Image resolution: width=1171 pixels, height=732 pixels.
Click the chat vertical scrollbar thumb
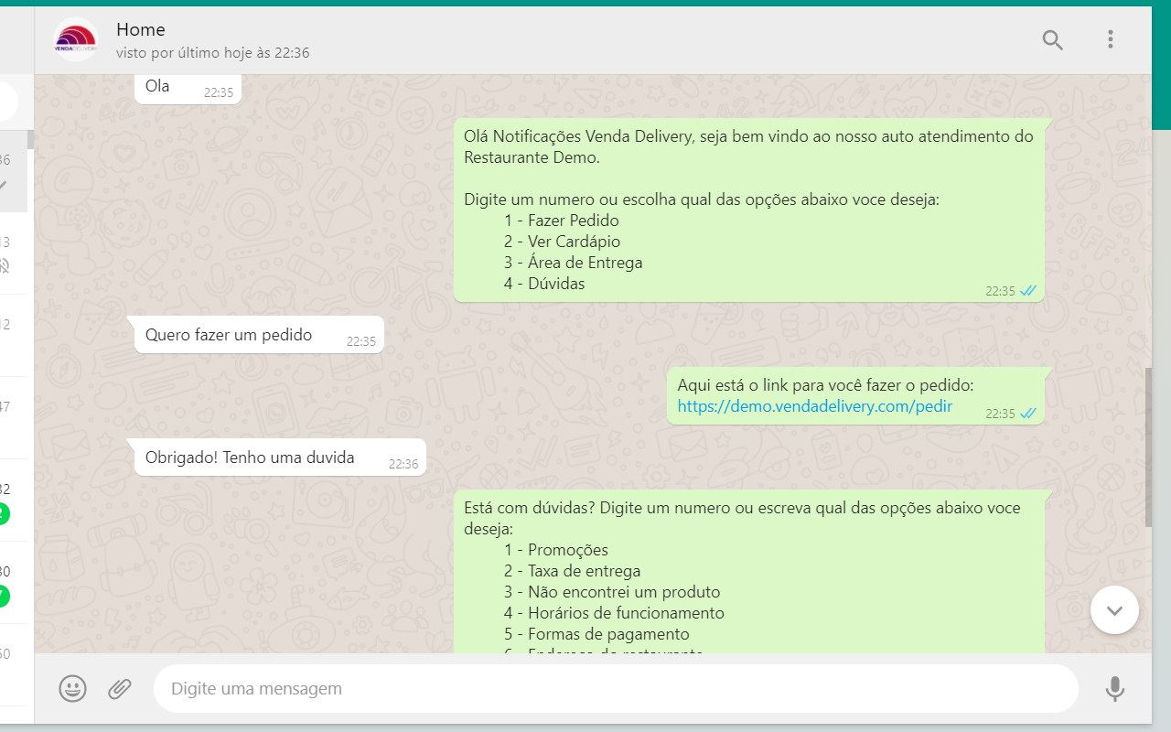point(1148,447)
